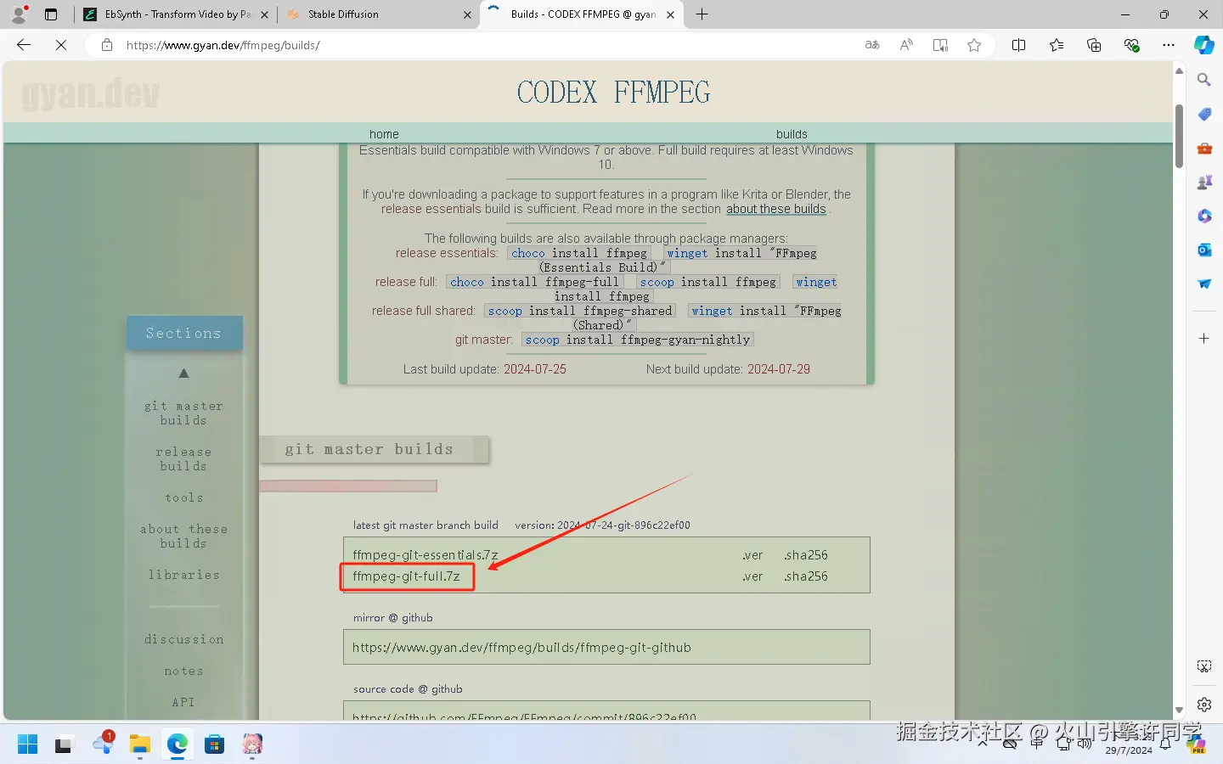The height and width of the screenshot is (764, 1223).
Task: Open .sha256 link for ffmpeg-git-full
Action: (806, 576)
